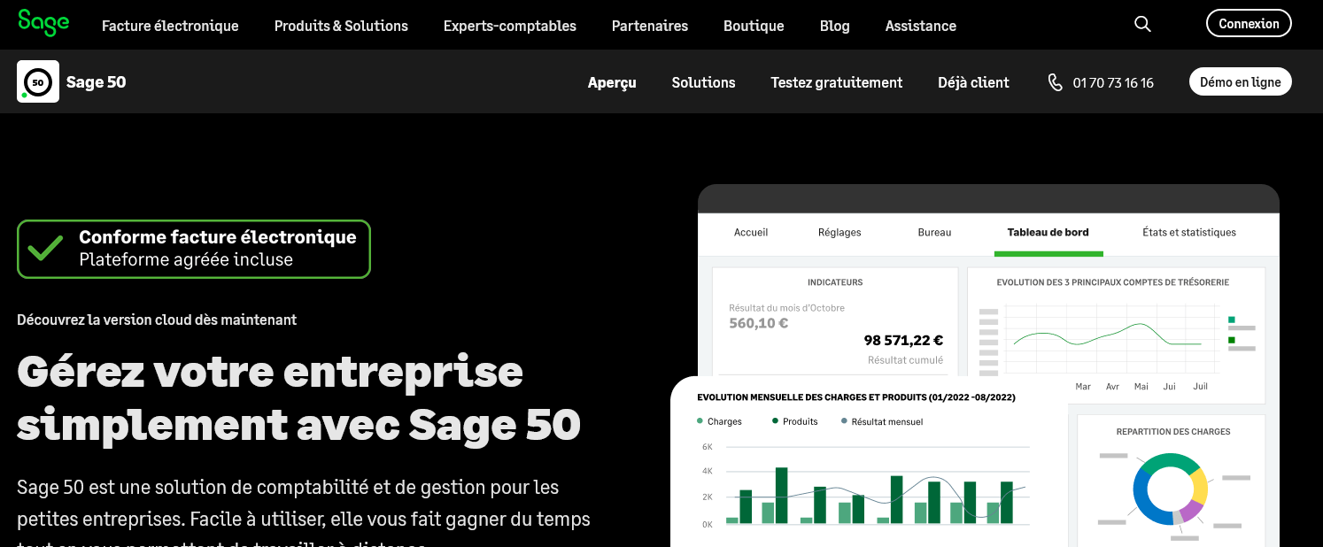
Task: Click the Sage 50 product logo icon
Action: tap(38, 81)
